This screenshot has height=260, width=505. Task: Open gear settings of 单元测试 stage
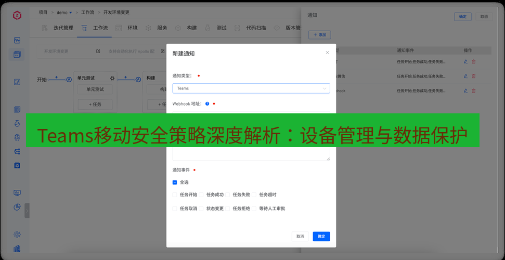pyautogui.click(x=112, y=79)
